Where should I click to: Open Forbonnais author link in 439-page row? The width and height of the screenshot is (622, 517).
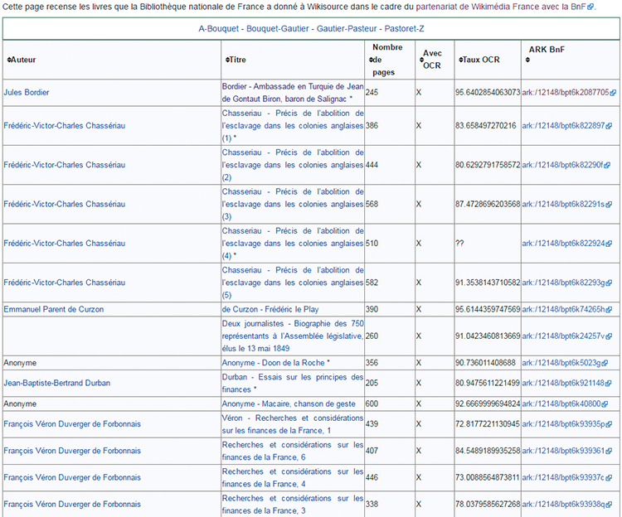pos(72,424)
